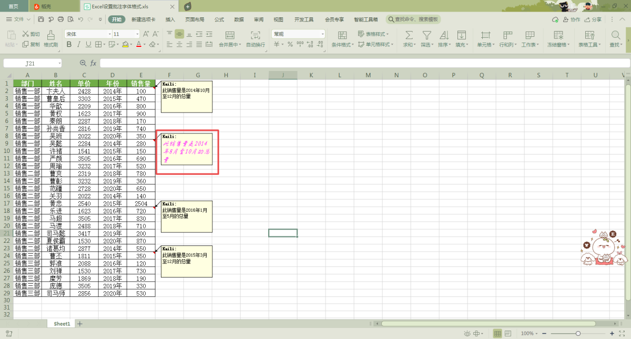Click the eye protection mode icon
Viewport: 631px width, 339px height.
[467, 334]
